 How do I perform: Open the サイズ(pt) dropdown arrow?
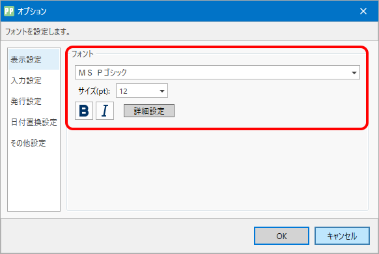(162, 91)
